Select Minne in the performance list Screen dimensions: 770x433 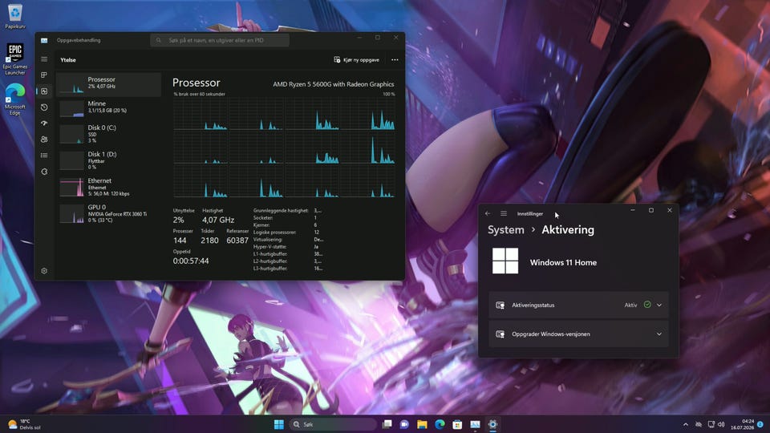(x=109, y=107)
